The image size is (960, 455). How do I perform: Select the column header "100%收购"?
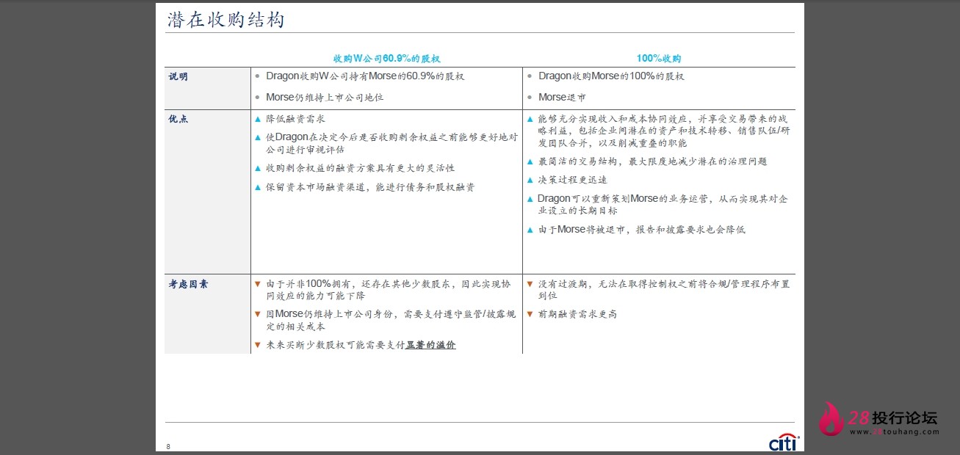click(x=659, y=59)
